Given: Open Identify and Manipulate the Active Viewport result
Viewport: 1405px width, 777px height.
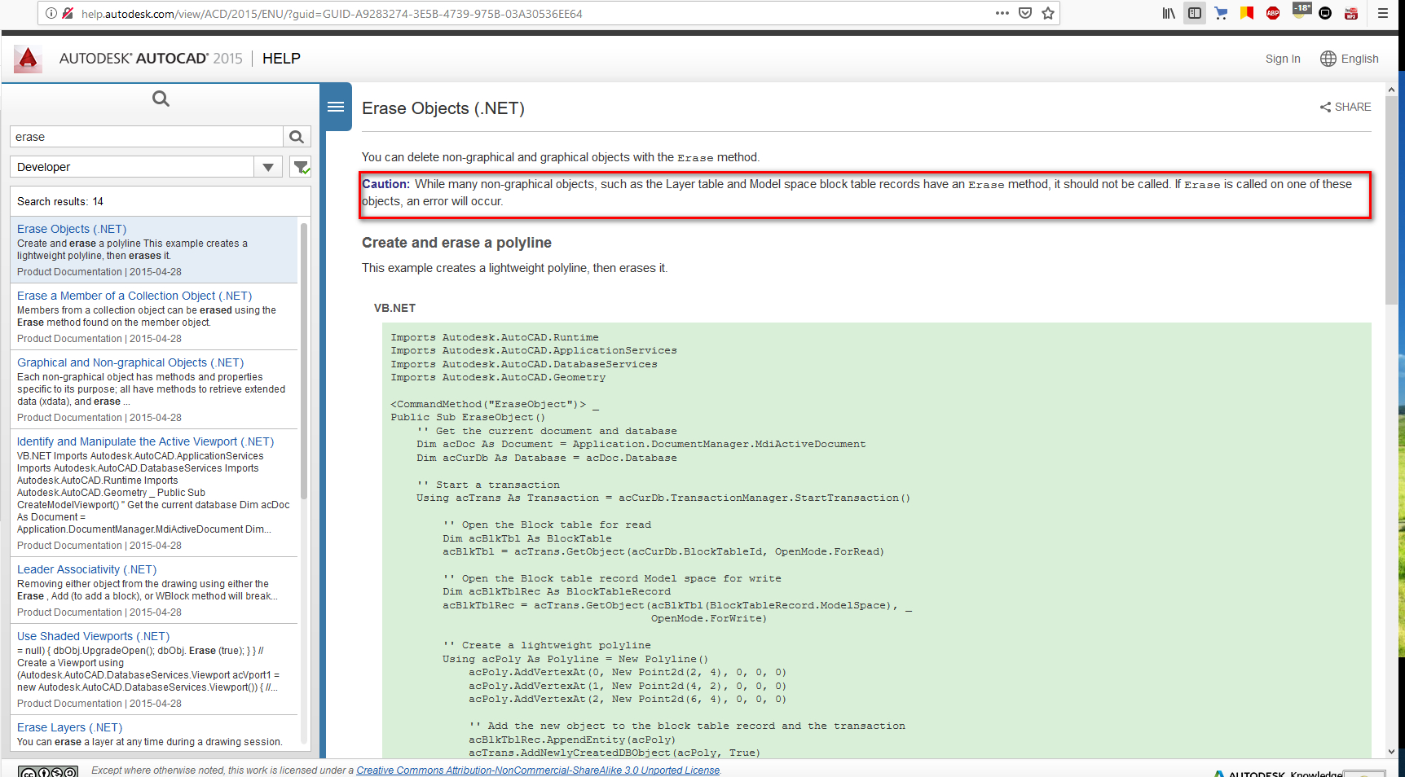Looking at the screenshot, I should pyautogui.click(x=145, y=441).
